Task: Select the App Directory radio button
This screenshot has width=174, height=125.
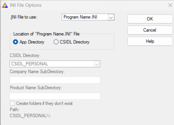Action: click(x=15, y=42)
